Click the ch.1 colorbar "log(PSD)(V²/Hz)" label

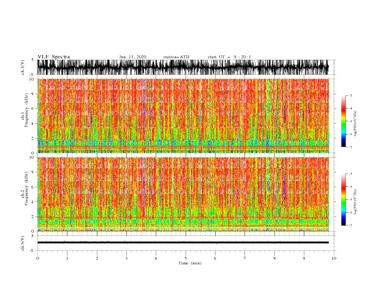click(355, 124)
